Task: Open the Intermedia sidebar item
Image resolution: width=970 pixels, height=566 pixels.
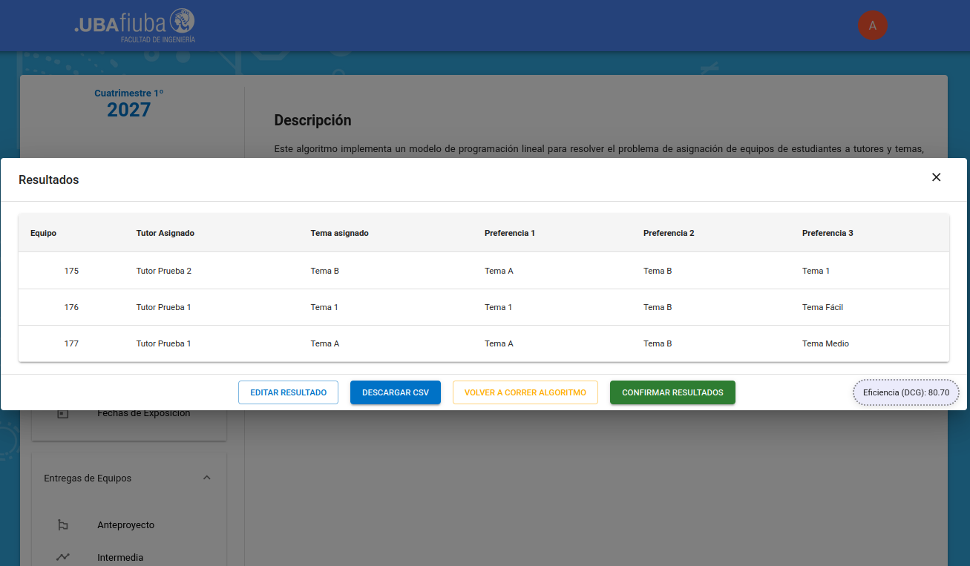Action: pos(120,557)
